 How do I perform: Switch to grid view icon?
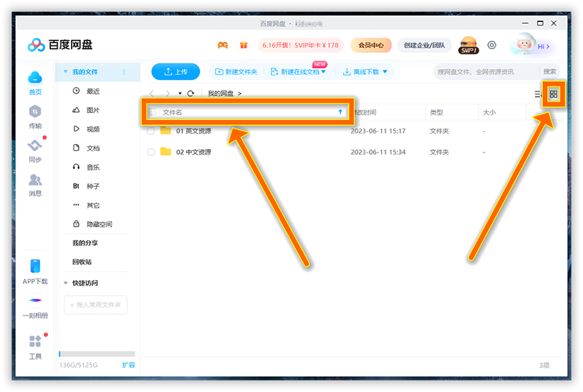[x=553, y=94]
